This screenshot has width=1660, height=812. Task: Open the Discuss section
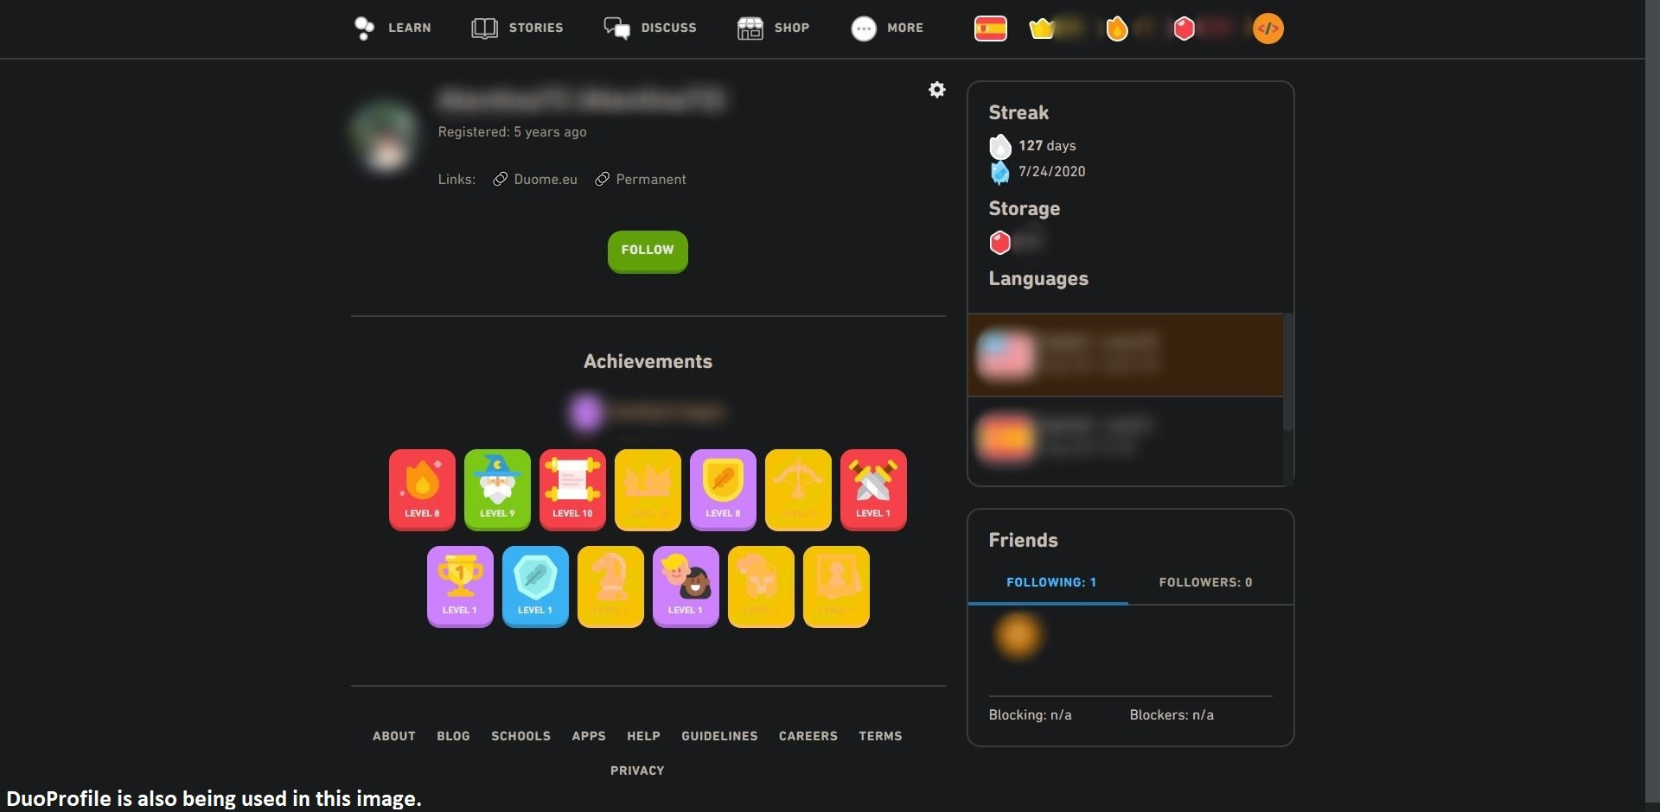point(650,28)
